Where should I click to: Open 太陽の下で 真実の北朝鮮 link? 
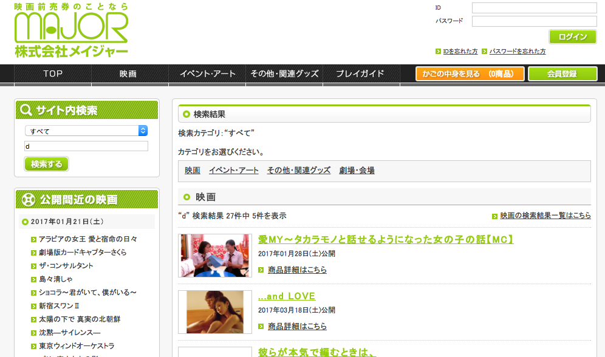pos(80,319)
